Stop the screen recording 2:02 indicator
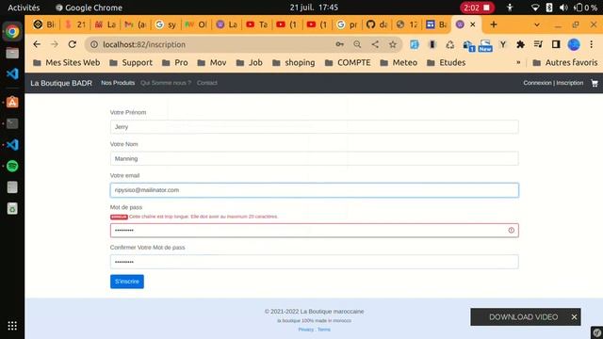This screenshot has width=603, height=339. (477, 8)
